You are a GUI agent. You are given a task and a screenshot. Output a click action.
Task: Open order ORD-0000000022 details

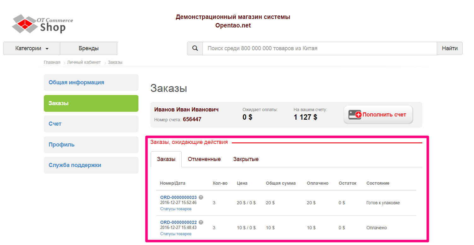[178, 222]
